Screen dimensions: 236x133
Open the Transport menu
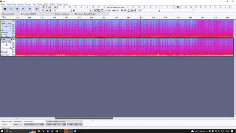pyautogui.click(x=28, y=4)
